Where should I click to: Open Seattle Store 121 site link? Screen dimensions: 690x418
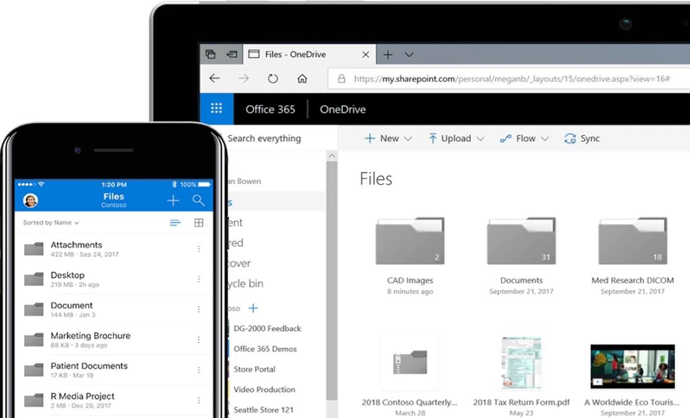(263, 410)
